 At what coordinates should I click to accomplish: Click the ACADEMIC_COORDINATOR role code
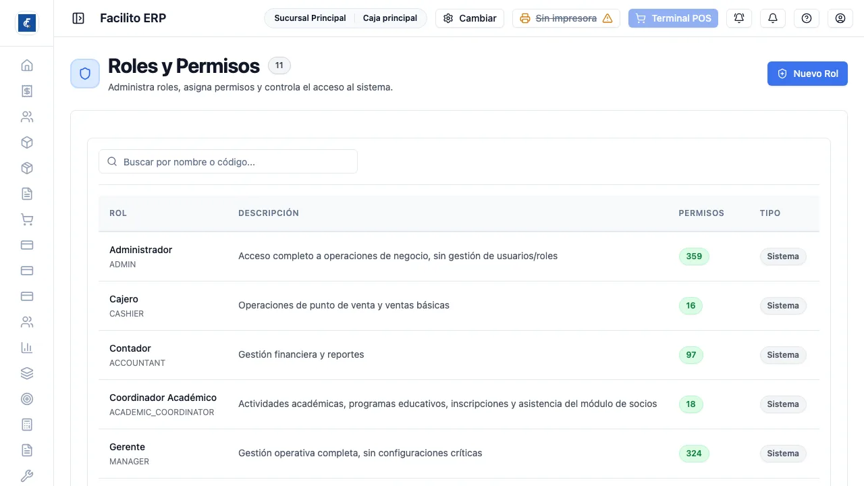pyautogui.click(x=161, y=412)
